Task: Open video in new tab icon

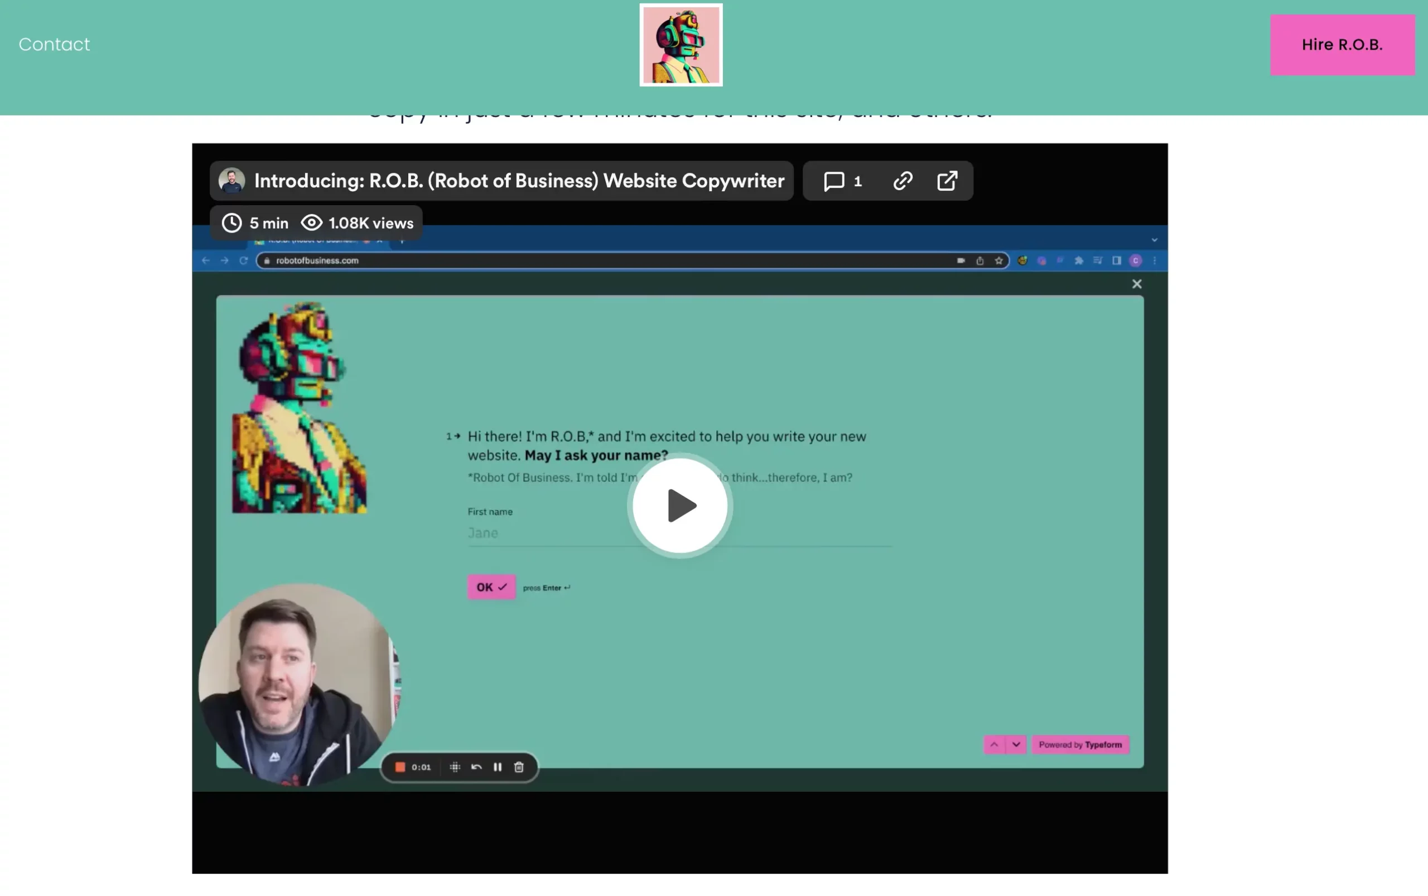Action: pyautogui.click(x=947, y=181)
